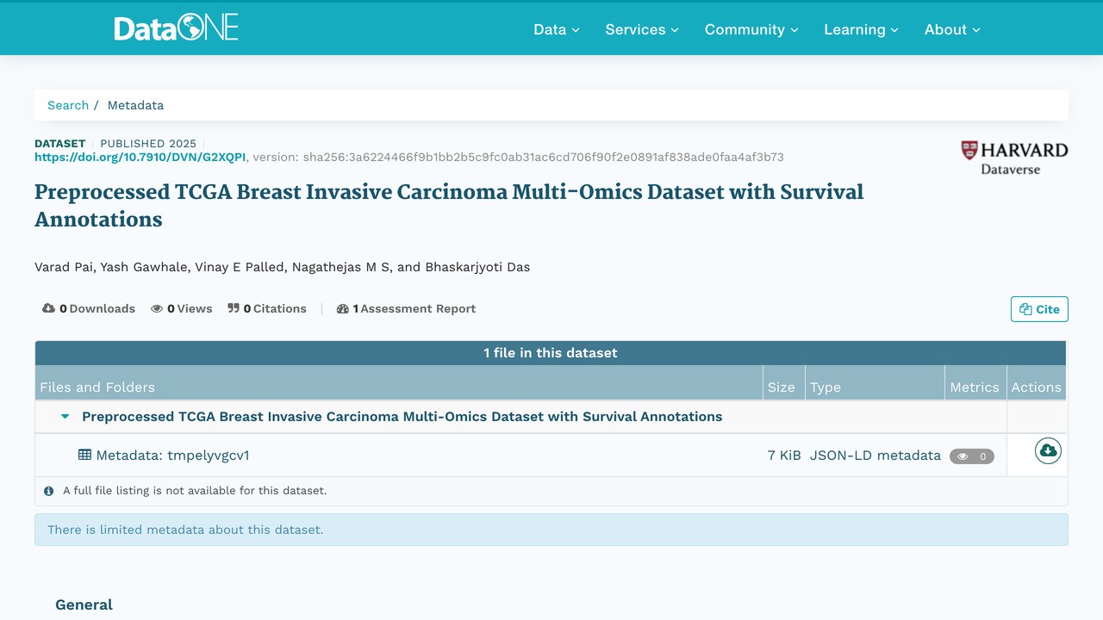The height and width of the screenshot is (620, 1103).
Task: Click the 0 Citations count text
Action: [x=275, y=308]
